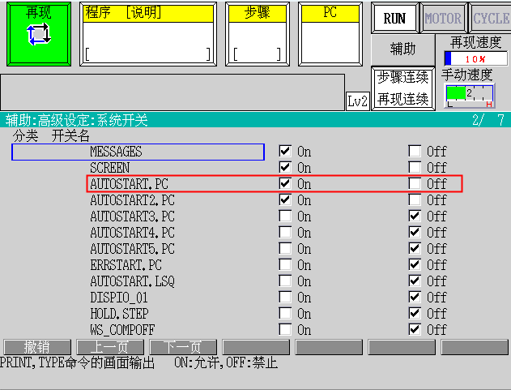Image resolution: width=511 pixels, height=390 pixels.
Task: Check Off for AUTOSTART5.PC
Action: coord(415,248)
